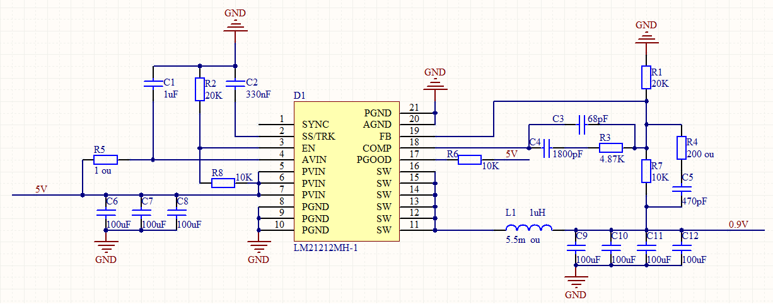The width and height of the screenshot is (773, 307).
Task: Select the C1 capacitor symbol
Action: point(153,83)
